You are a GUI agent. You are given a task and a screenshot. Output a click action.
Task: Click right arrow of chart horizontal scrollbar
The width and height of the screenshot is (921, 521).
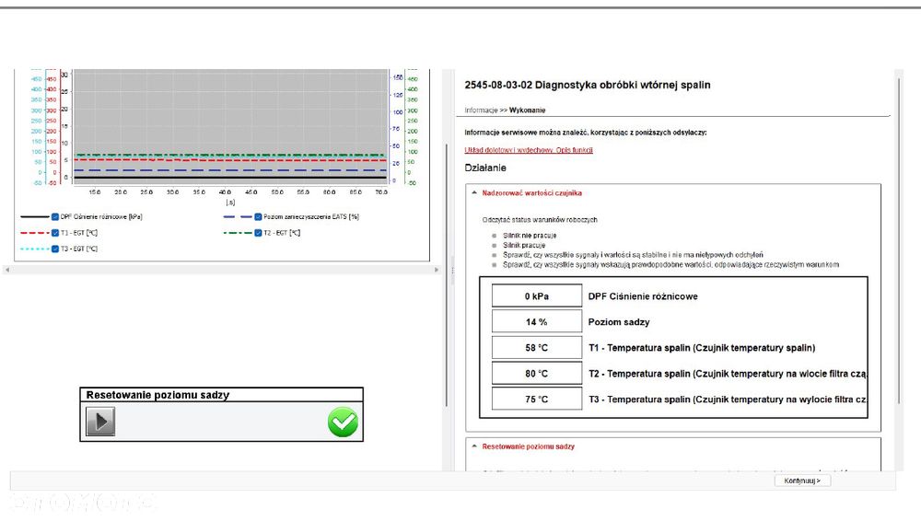tap(437, 270)
